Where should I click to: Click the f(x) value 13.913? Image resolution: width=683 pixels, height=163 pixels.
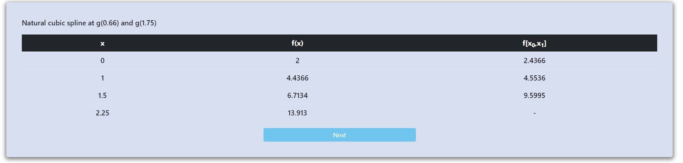(x=297, y=113)
